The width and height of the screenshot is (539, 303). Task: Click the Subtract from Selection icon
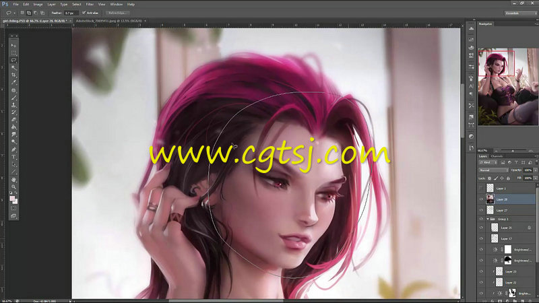[x=36, y=13]
